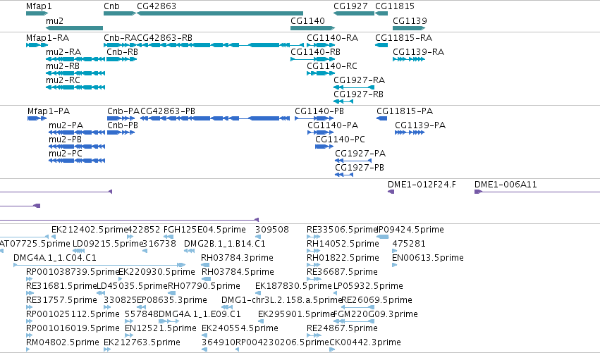600x353 pixels.
Task: Open EST RE26069.5prime
Action: click(x=377, y=300)
